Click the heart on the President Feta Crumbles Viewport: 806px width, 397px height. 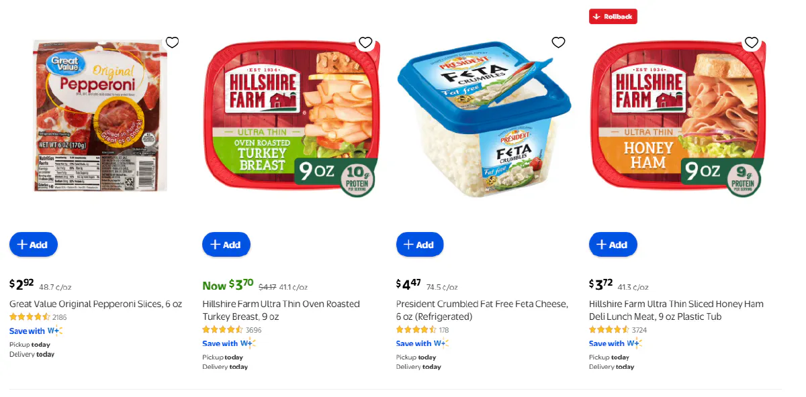tap(558, 42)
